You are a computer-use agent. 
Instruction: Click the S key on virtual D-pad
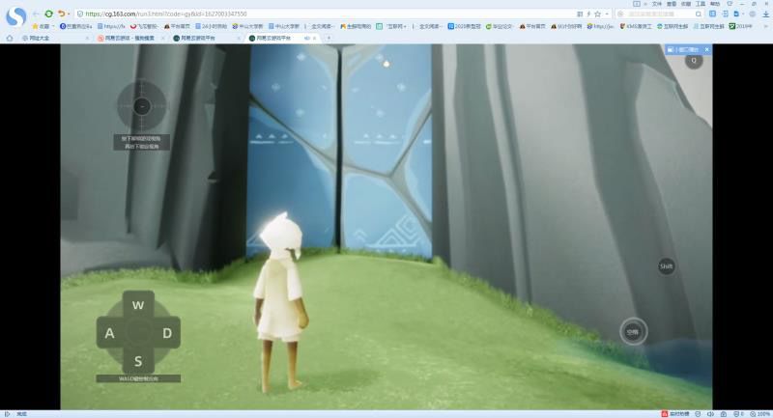(x=138, y=361)
